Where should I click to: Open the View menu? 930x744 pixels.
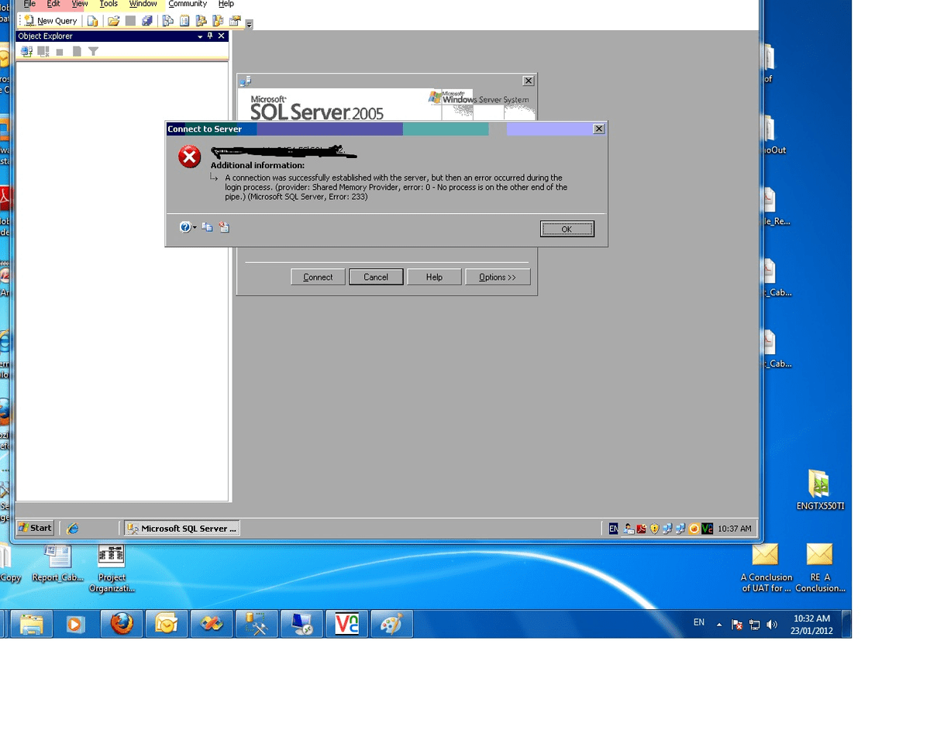[x=80, y=4]
